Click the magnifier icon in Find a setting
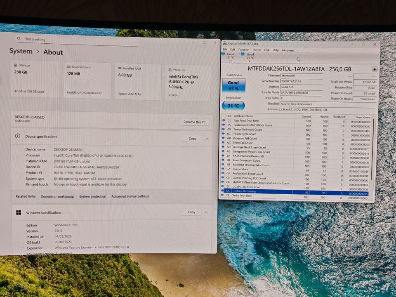Viewport: 396px width, 297px height. point(19,39)
